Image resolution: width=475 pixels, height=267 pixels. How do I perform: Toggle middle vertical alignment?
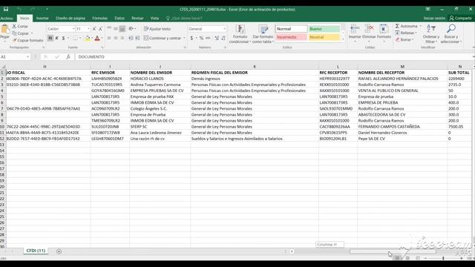[116, 29]
